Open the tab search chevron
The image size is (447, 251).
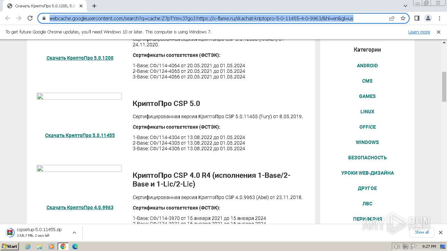click(x=405, y=6)
